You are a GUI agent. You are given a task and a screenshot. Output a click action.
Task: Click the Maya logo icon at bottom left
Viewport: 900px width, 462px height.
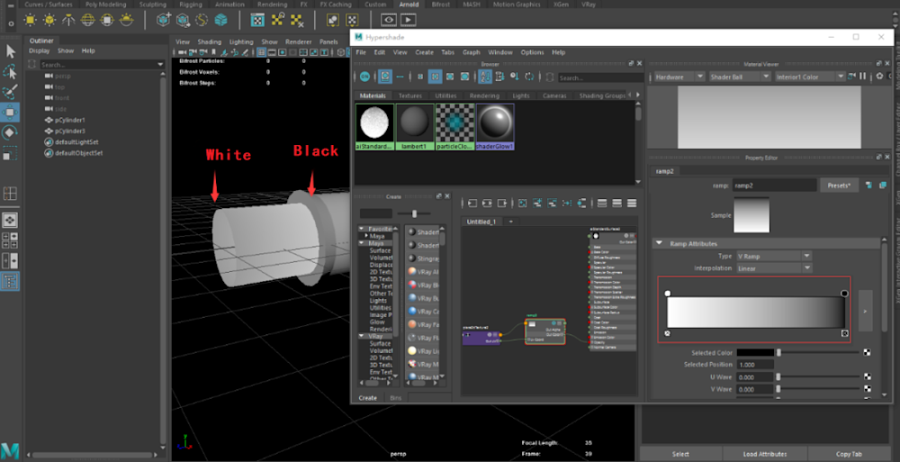[11, 449]
